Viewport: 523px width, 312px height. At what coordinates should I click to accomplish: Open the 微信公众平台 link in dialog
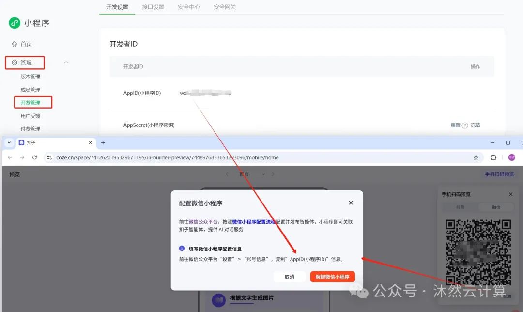203,222
